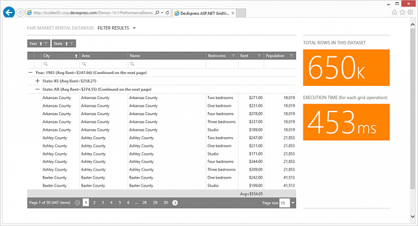Open the Page size dropdown arrow
418x226 pixels.
293,203
